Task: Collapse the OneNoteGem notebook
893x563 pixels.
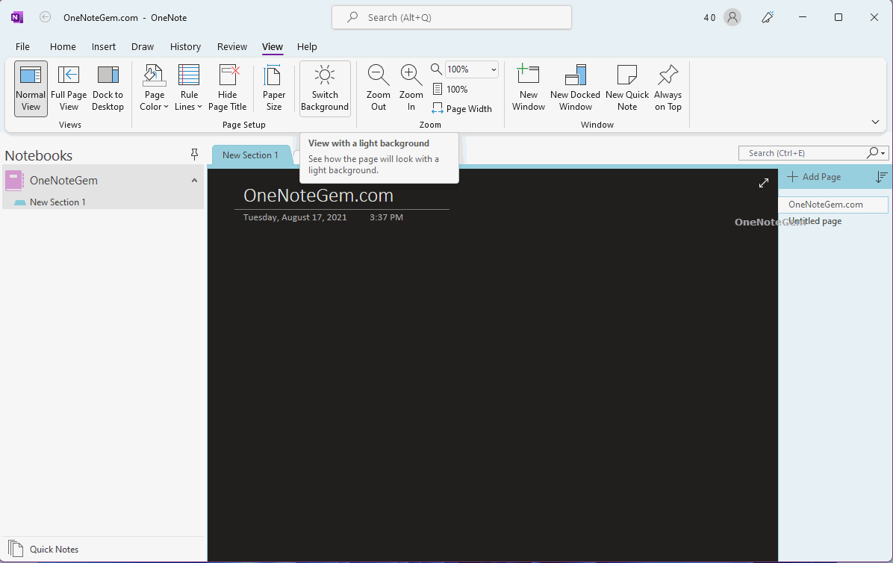Action: click(x=194, y=181)
